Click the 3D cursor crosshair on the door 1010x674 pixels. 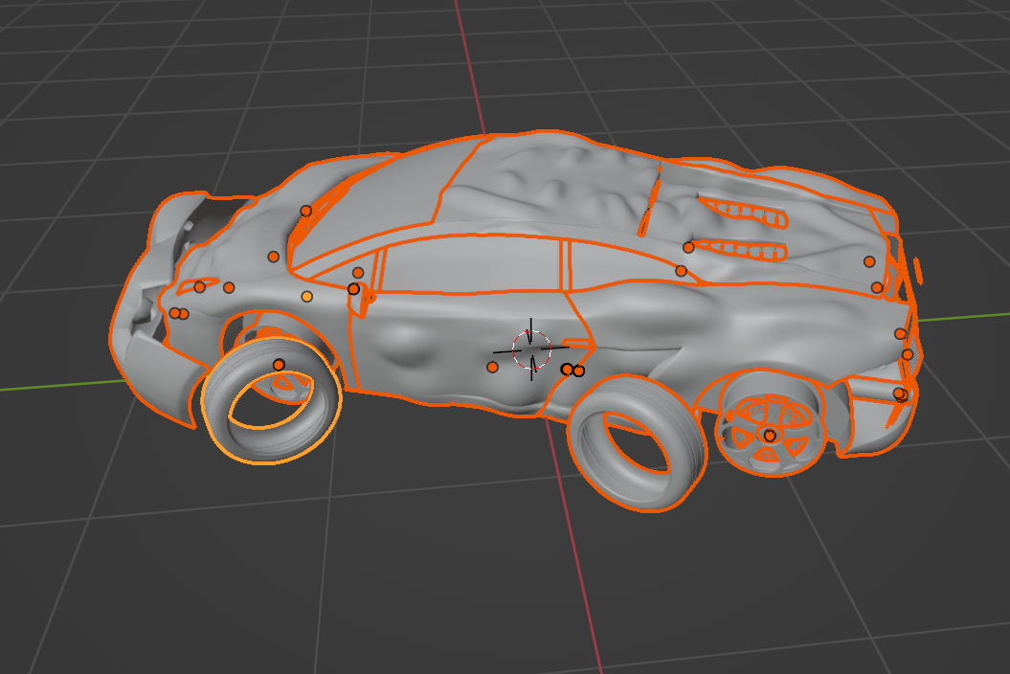(x=531, y=349)
